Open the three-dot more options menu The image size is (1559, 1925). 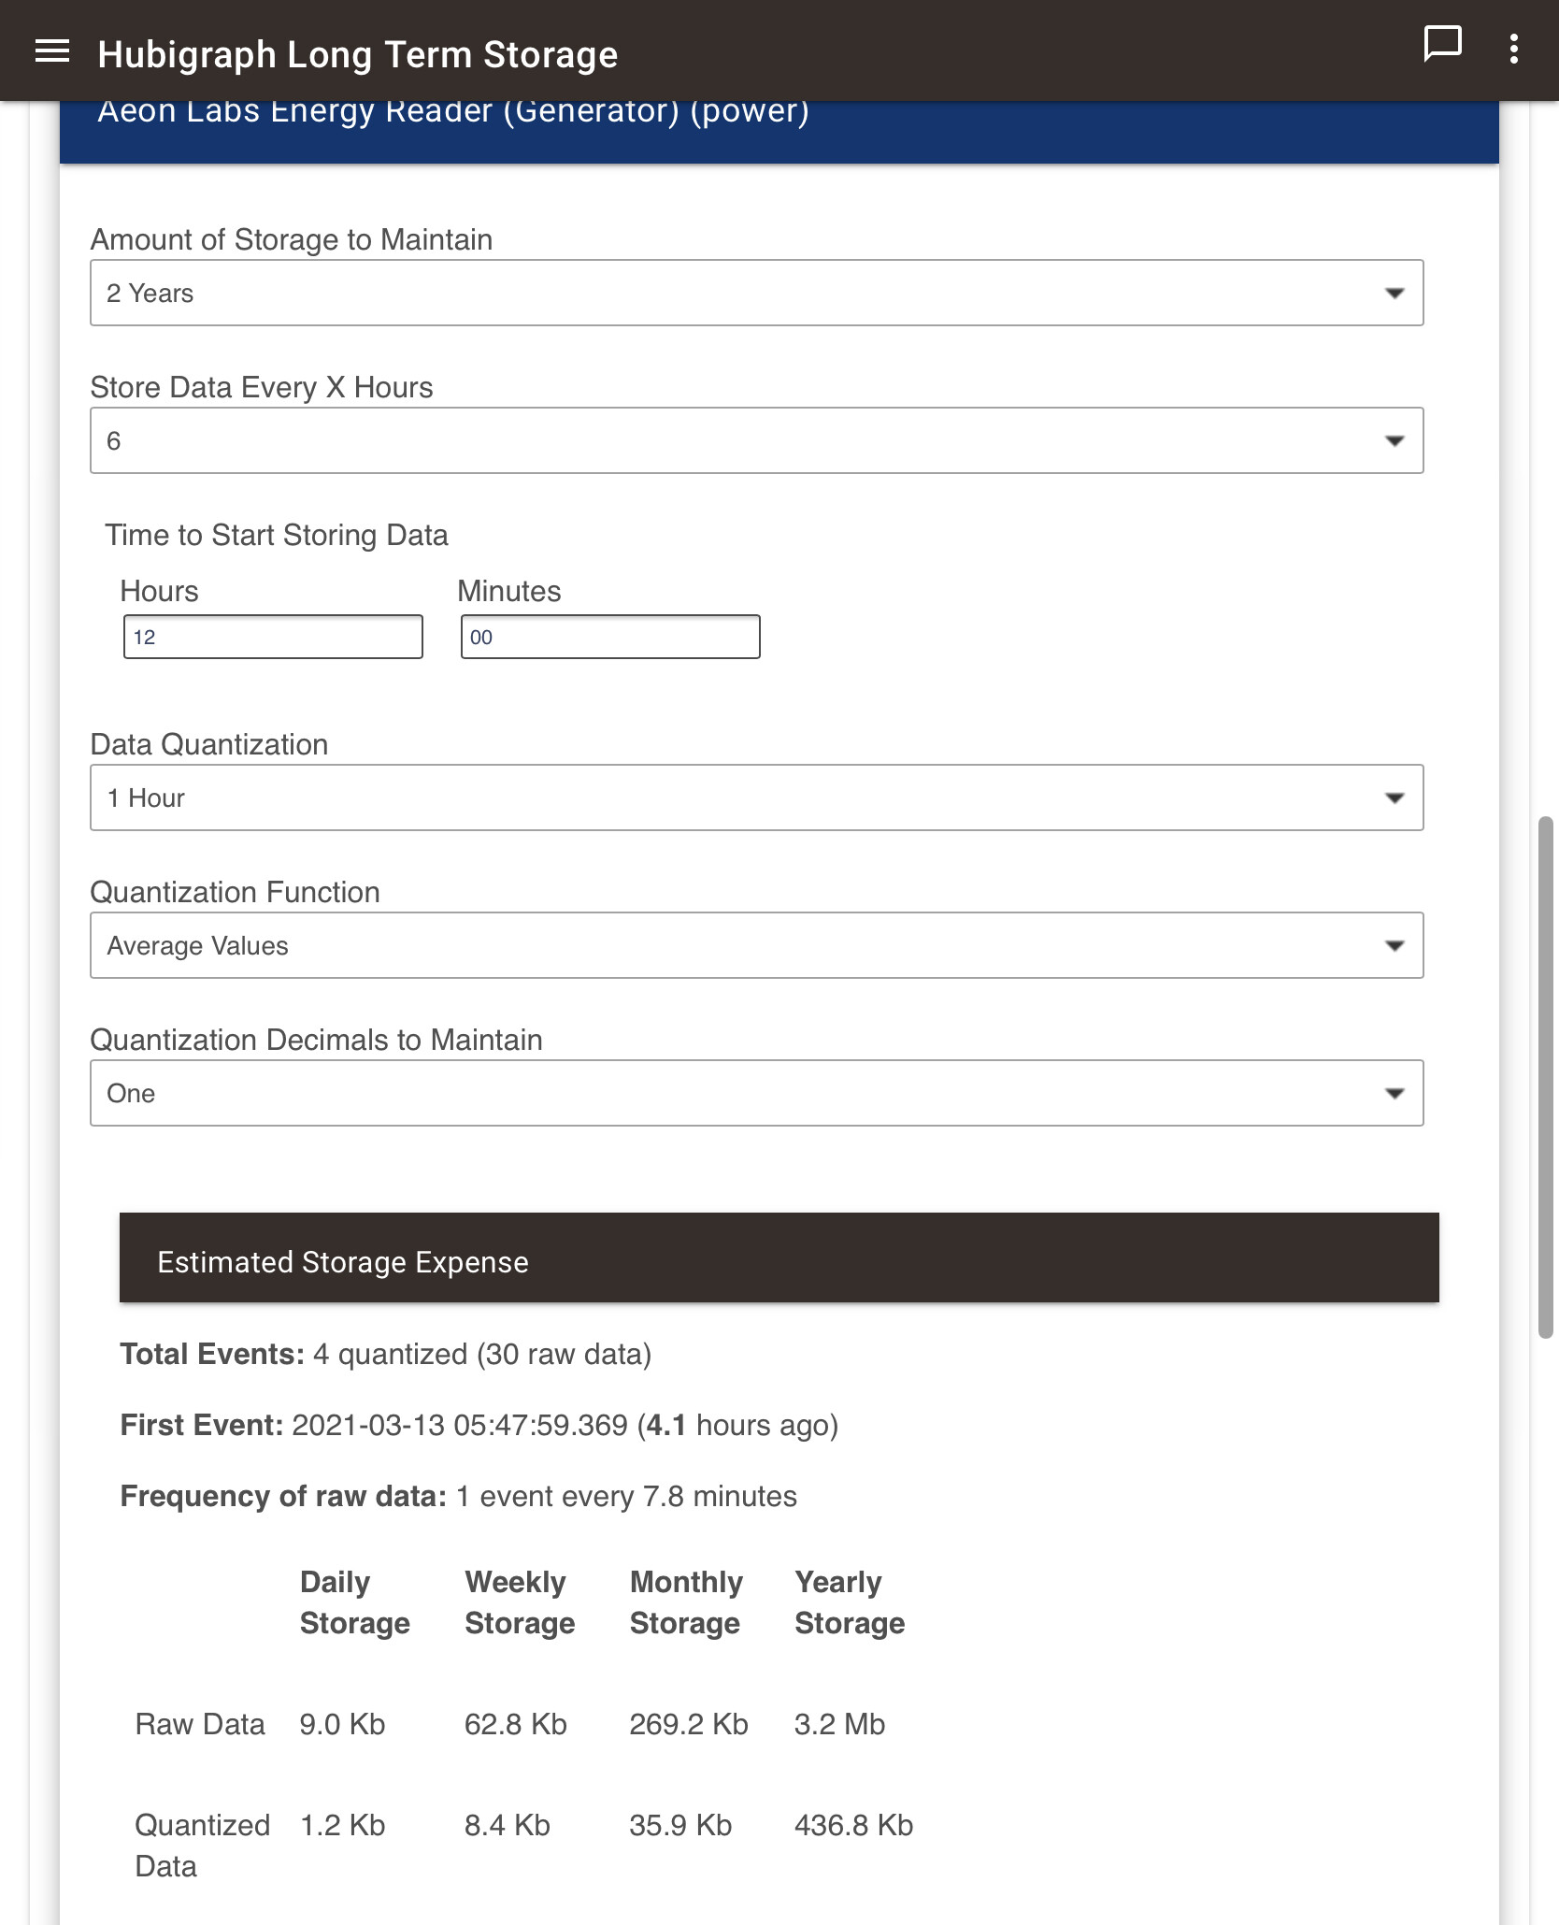(x=1513, y=49)
